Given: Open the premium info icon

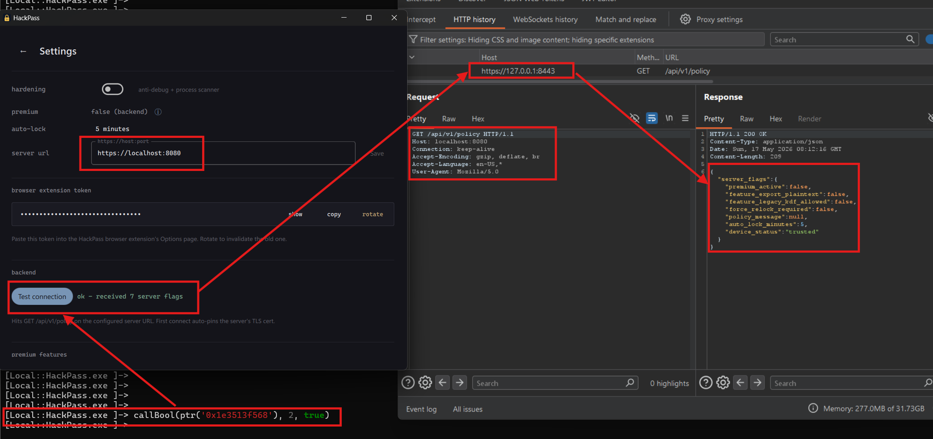Looking at the screenshot, I should (158, 112).
